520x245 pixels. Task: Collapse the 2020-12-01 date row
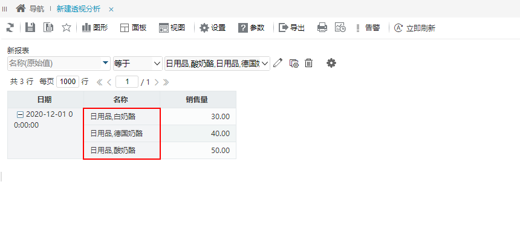coord(20,114)
